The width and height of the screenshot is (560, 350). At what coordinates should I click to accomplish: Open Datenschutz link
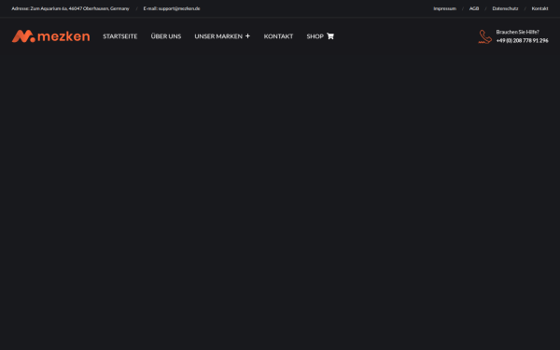(505, 8)
